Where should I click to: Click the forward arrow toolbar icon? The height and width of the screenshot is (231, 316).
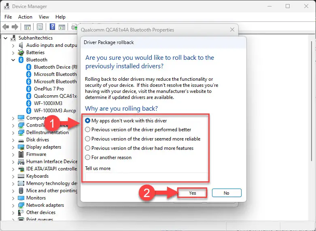[x=15, y=27]
